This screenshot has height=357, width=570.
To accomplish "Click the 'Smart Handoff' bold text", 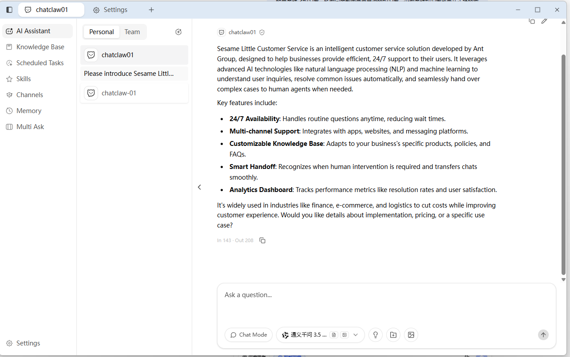I will (252, 167).
